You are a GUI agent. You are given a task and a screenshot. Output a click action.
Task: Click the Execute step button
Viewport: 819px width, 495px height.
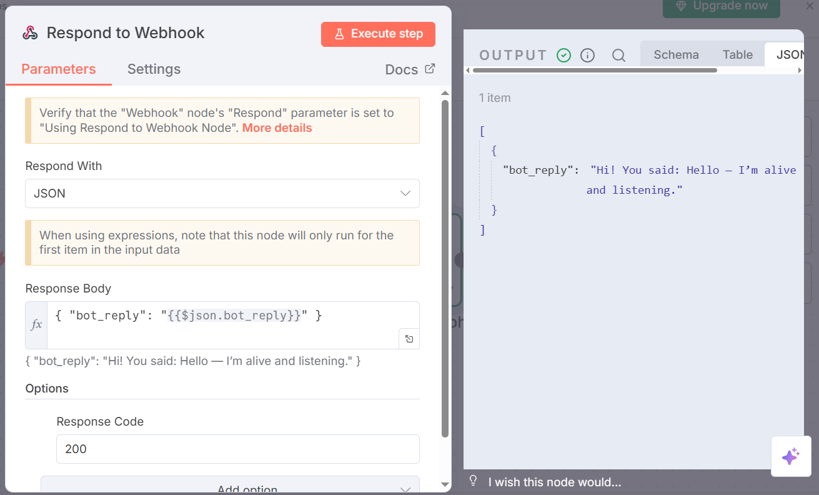coord(378,34)
